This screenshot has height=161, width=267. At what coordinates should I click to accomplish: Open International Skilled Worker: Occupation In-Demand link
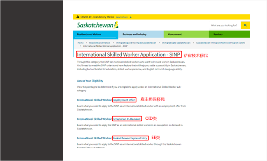pyautogui.click(x=109, y=119)
